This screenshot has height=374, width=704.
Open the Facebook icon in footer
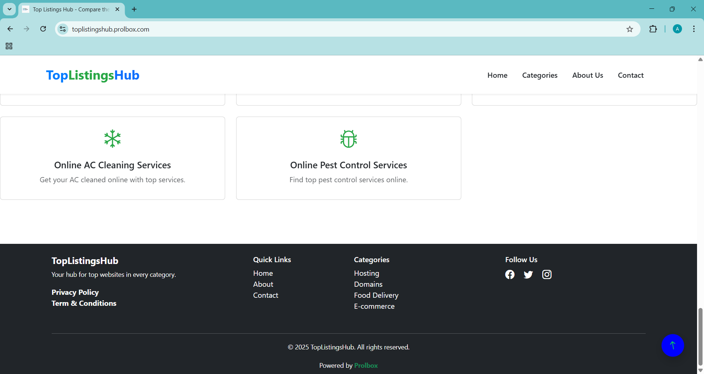[x=510, y=275]
